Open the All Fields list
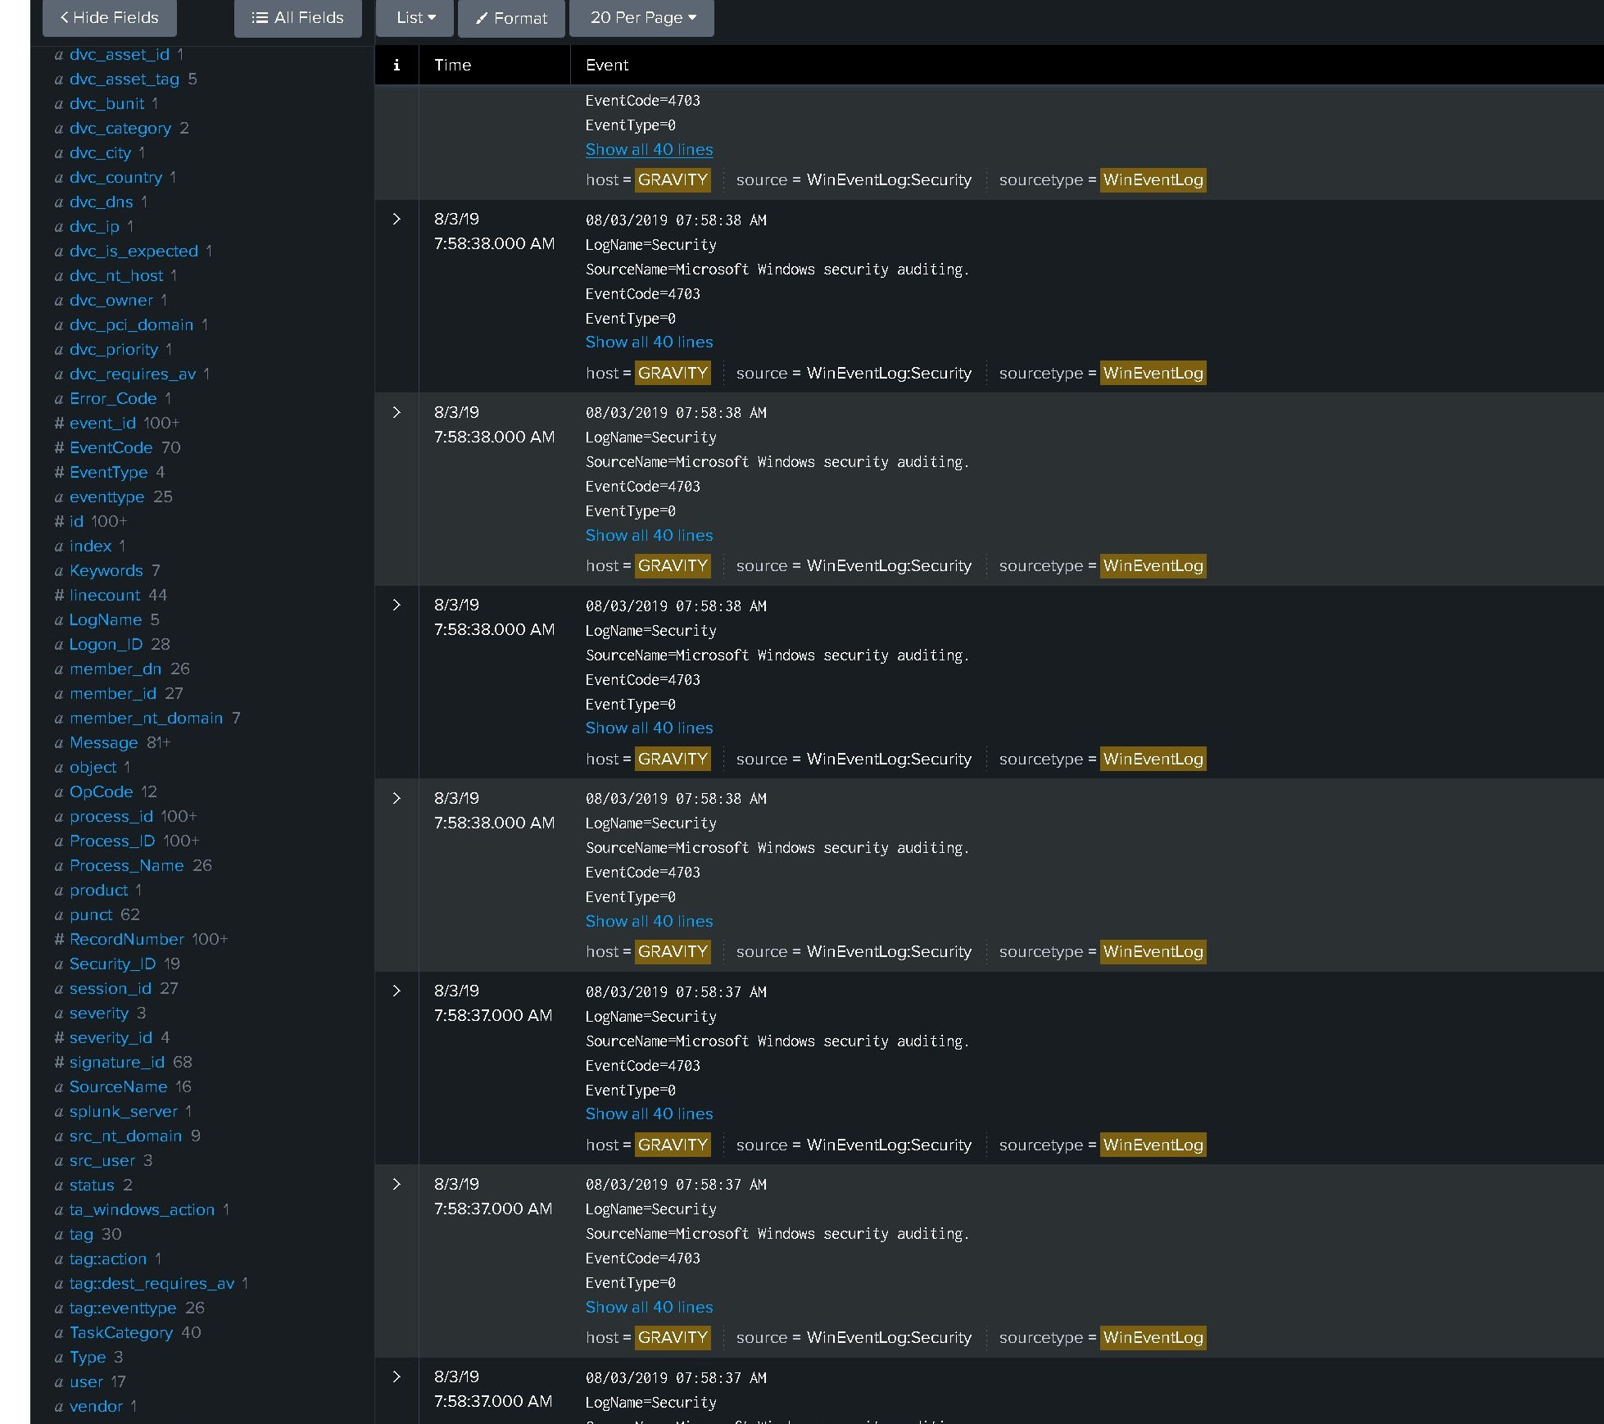This screenshot has width=1604, height=1424. [x=297, y=18]
